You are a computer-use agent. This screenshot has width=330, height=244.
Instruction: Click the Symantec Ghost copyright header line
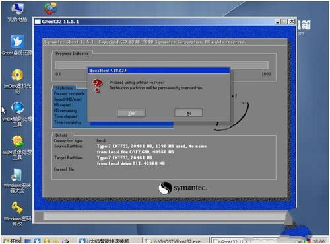(145, 42)
